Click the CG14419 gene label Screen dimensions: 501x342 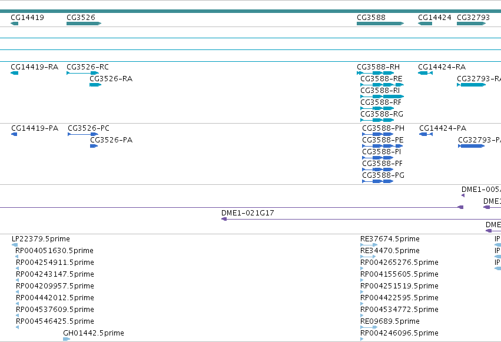coord(27,18)
